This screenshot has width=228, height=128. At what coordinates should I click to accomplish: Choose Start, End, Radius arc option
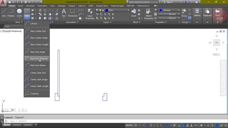point(37,65)
